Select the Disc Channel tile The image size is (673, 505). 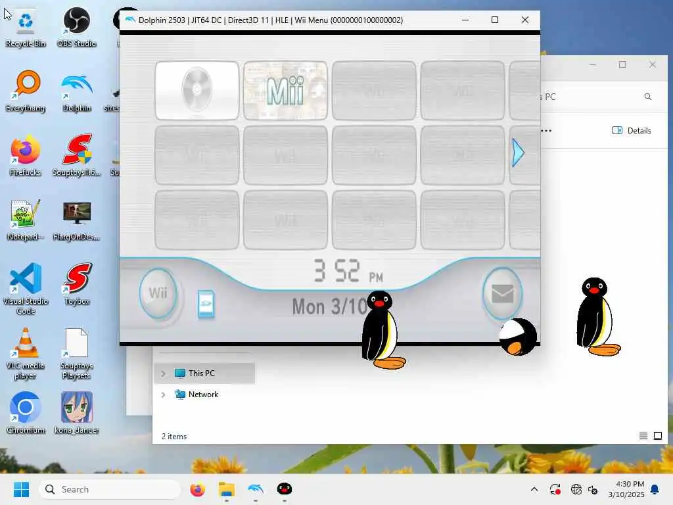click(197, 90)
